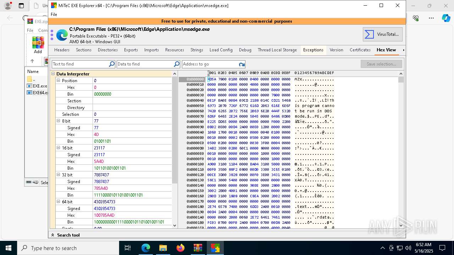Click the MiTeC EXE Explorer title bar icon
This screenshot has width=454, height=255.
tap(54, 6)
